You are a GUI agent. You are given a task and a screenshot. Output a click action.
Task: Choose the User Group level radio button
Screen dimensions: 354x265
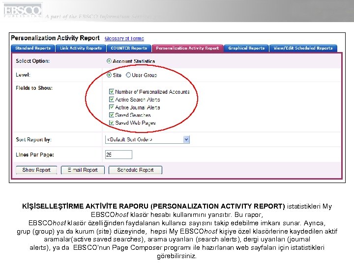coord(128,75)
